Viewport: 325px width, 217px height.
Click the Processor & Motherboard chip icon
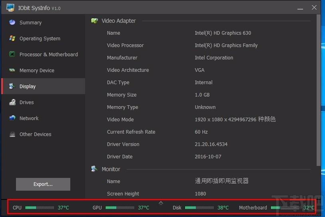12,54
